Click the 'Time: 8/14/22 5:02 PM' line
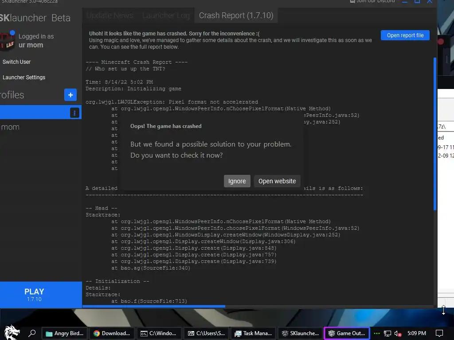454x340 pixels. coord(119,82)
